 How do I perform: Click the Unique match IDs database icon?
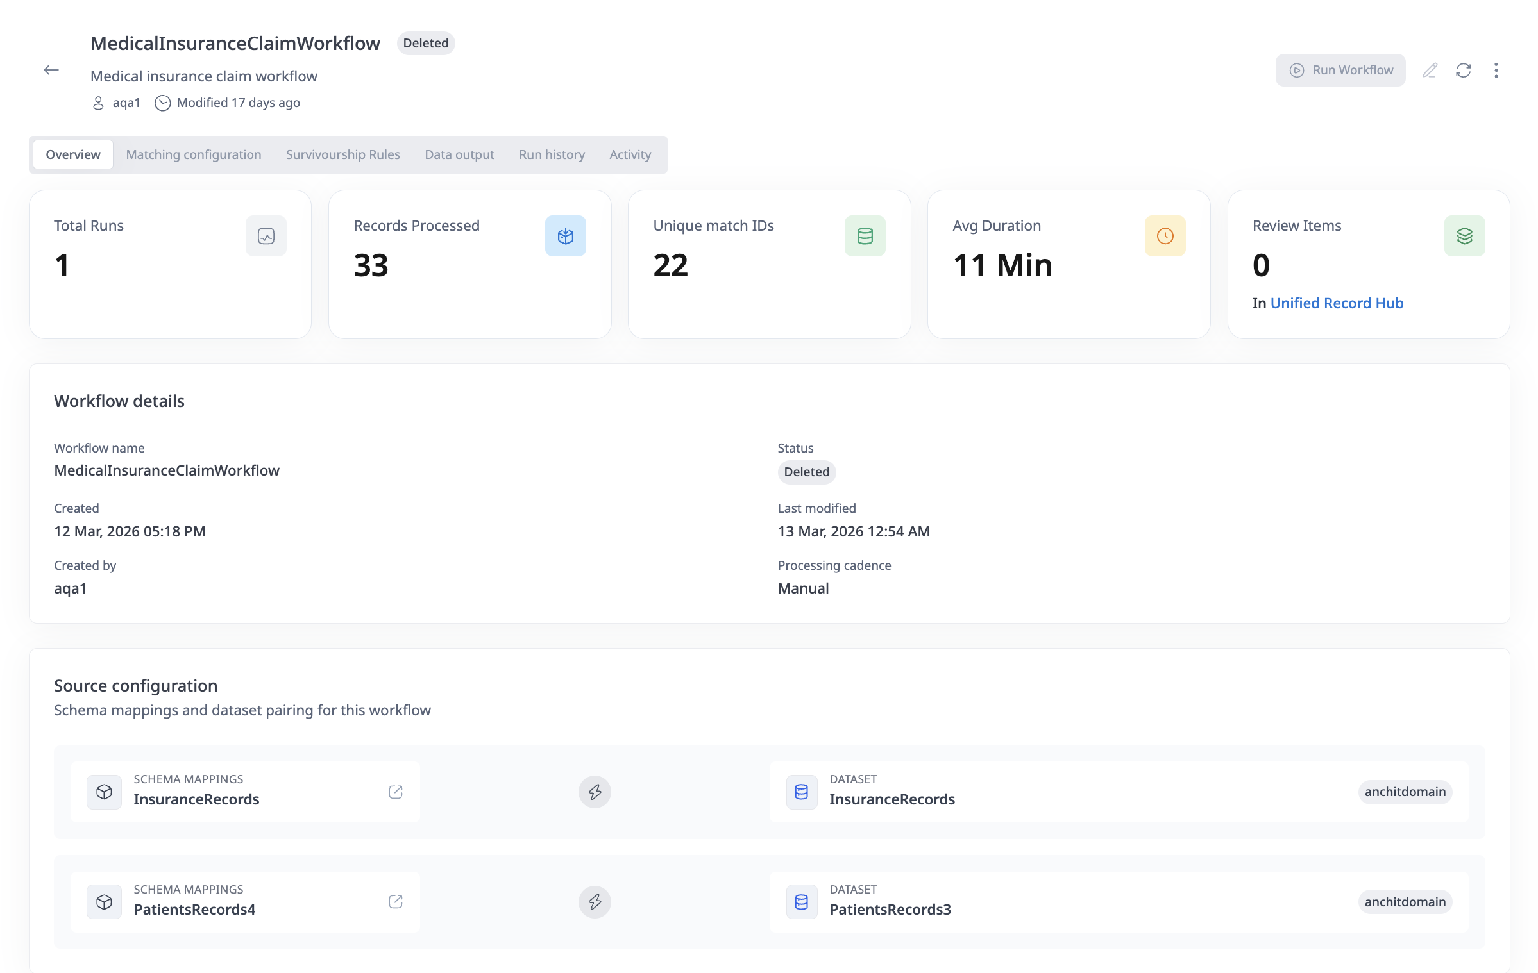click(x=865, y=235)
